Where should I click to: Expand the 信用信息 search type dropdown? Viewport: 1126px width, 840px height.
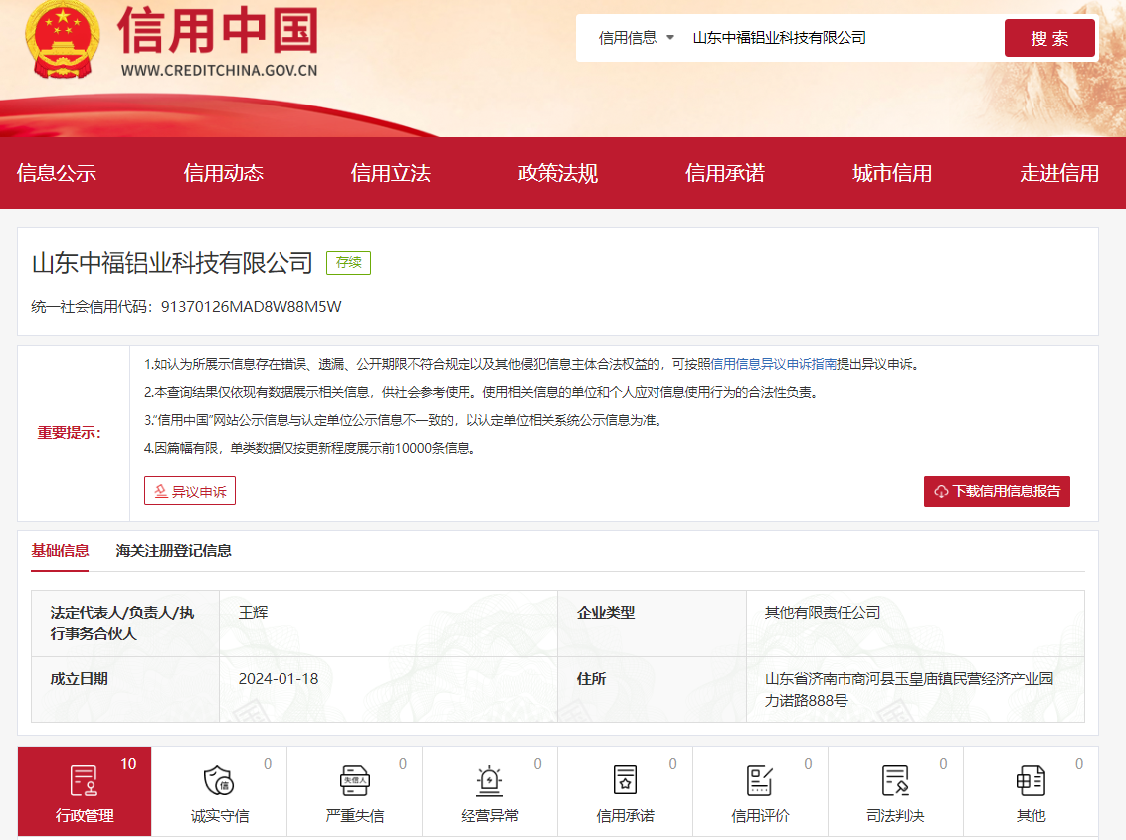pos(637,38)
